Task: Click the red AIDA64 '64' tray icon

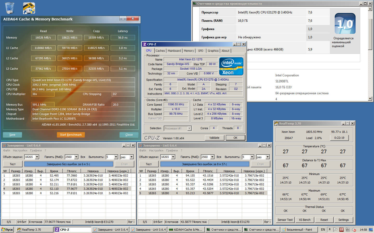Action: click(342, 230)
